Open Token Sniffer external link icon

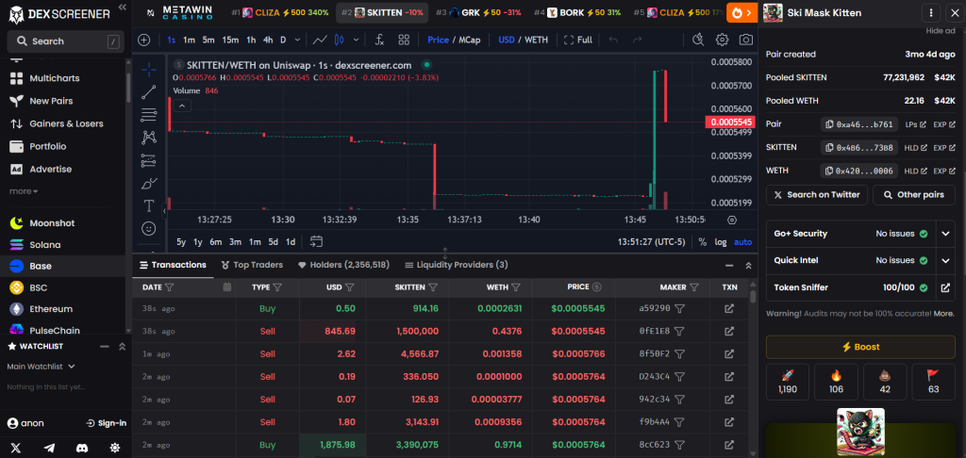[945, 287]
